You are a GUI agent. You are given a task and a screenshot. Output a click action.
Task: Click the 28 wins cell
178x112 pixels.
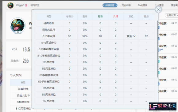click(100, 36)
